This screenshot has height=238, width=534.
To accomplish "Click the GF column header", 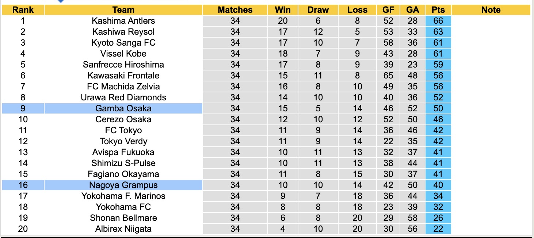I will pyautogui.click(x=388, y=10).
